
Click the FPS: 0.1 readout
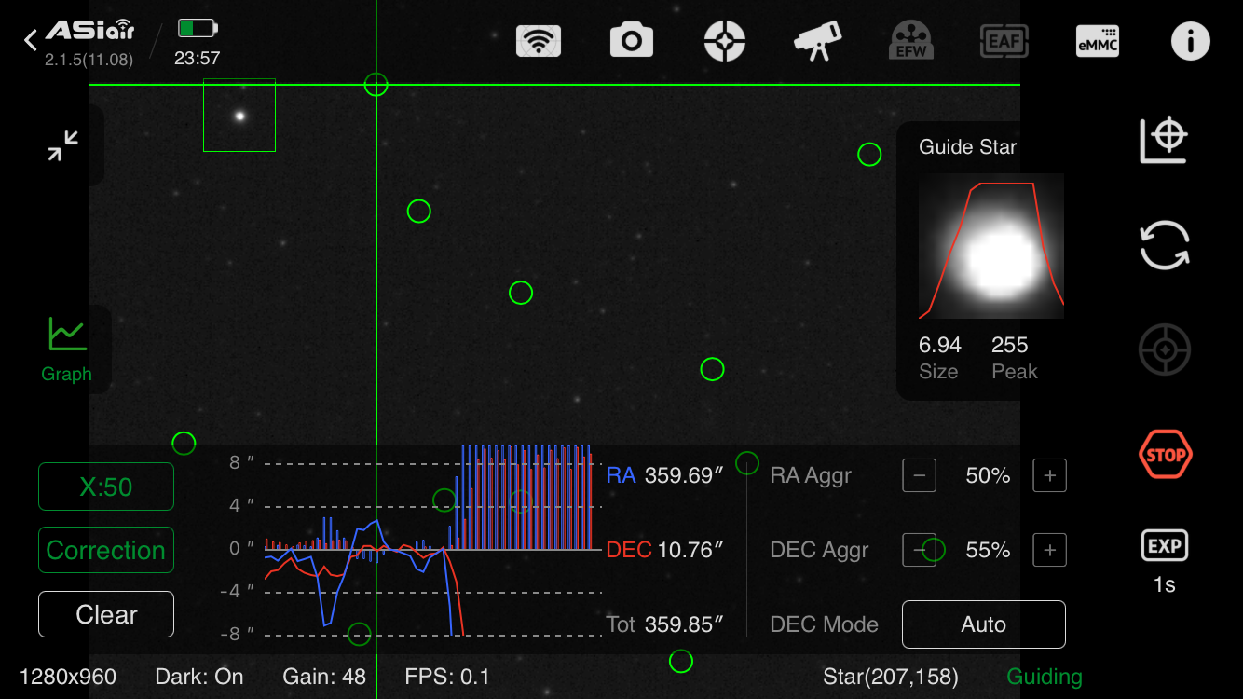447,677
